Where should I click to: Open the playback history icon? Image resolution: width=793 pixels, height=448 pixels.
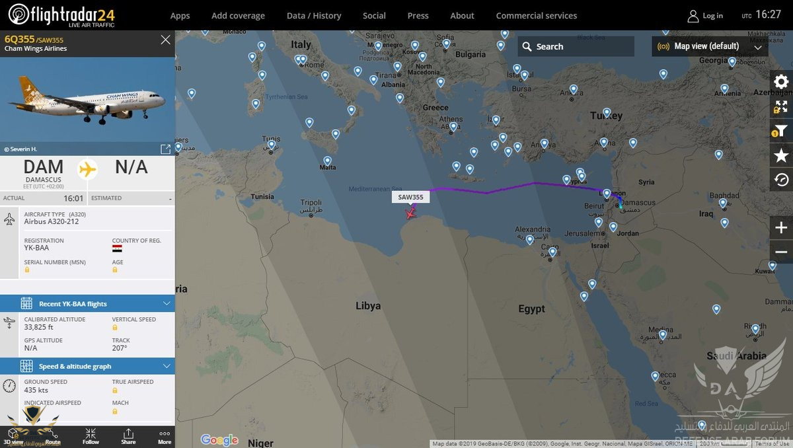pyautogui.click(x=781, y=180)
